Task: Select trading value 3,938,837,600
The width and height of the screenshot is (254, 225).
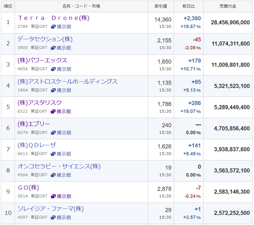Action: 232,149
